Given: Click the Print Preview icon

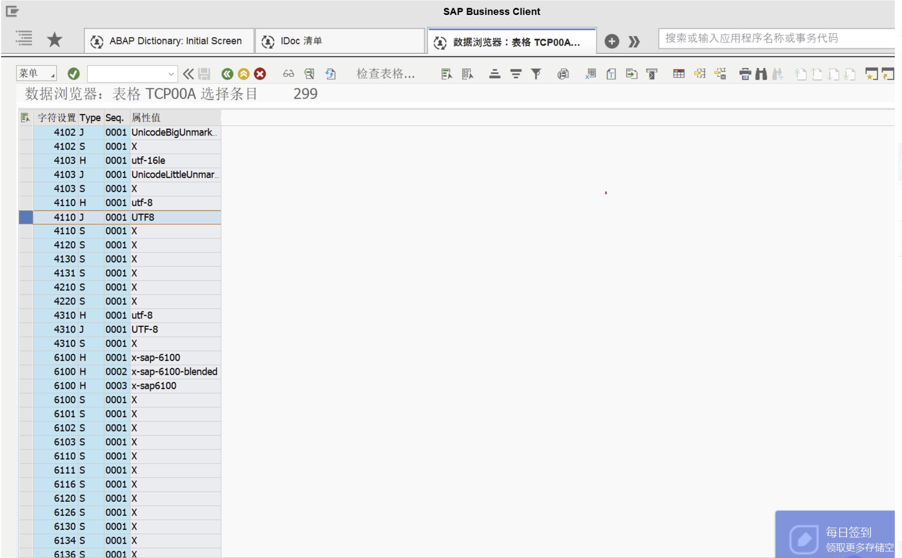Looking at the screenshot, I should point(563,74).
